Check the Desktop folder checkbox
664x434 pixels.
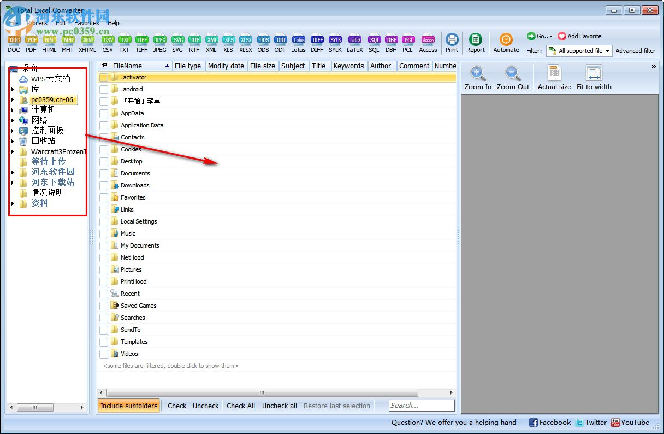103,161
